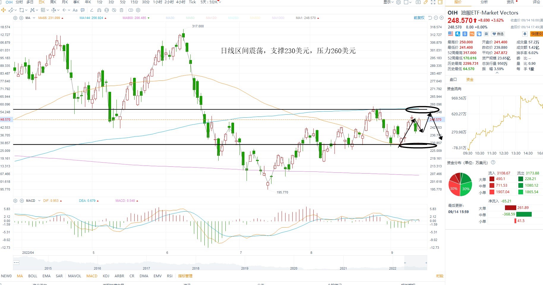Zoom out chart with minus circle

(x=436, y=18)
